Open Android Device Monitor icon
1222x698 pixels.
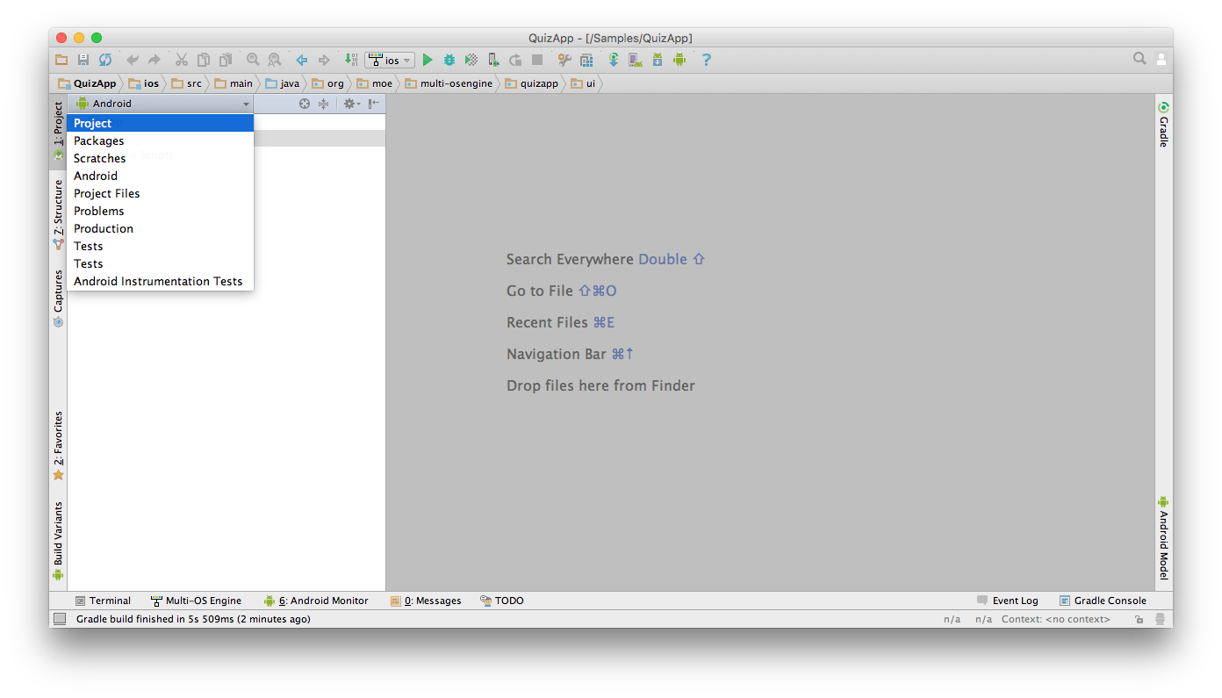point(679,60)
